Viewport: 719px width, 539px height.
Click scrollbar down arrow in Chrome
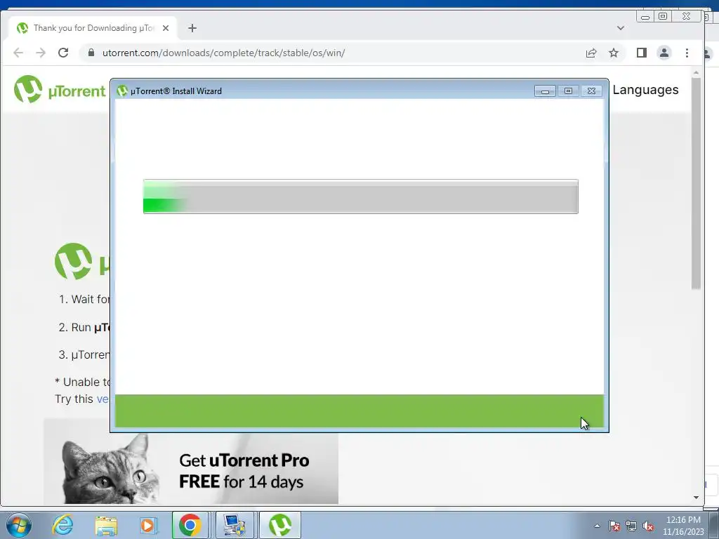click(696, 498)
